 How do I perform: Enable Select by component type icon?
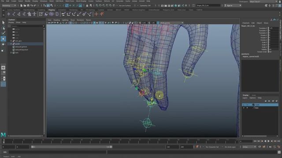pos(52,6)
